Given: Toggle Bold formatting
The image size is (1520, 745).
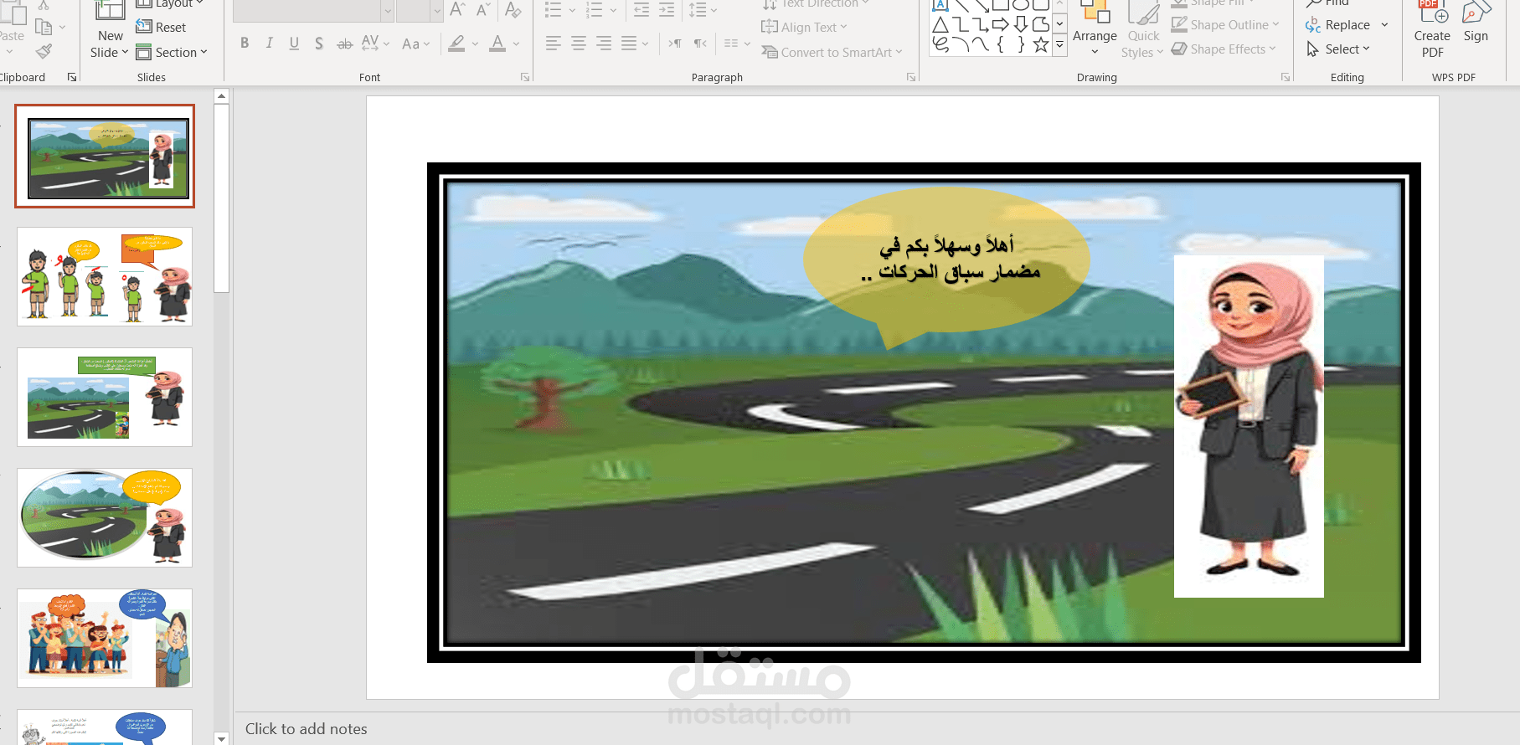Looking at the screenshot, I should pyautogui.click(x=245, y=44).
